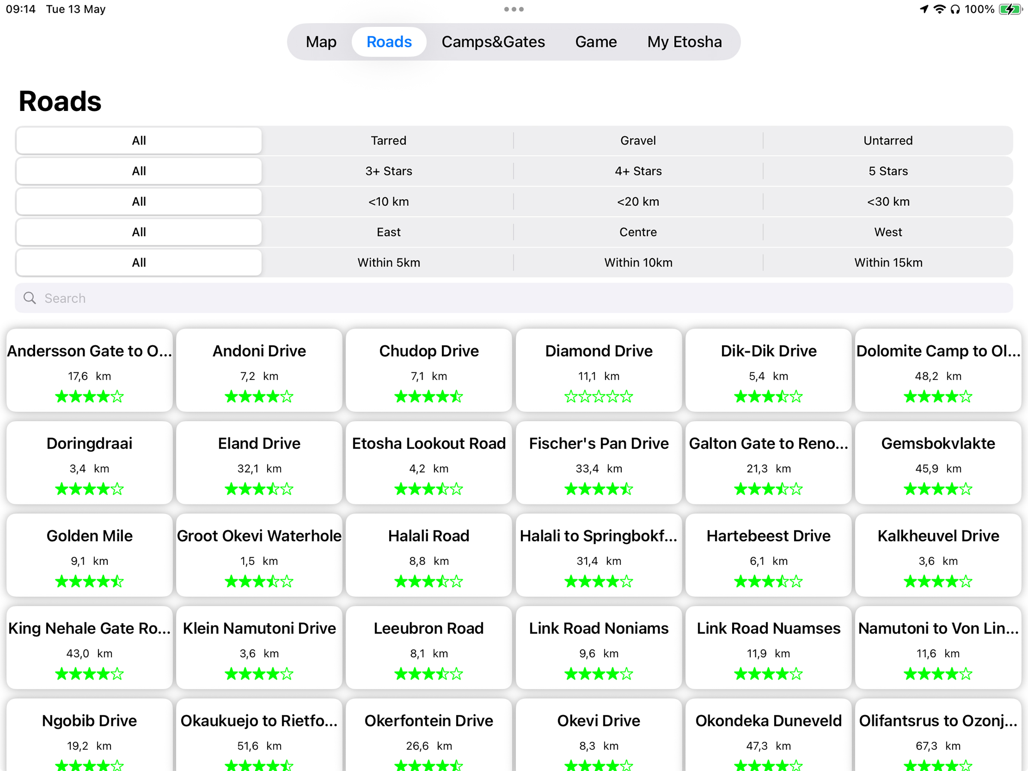Screen dimensions: 1028x771
Task: Click the magnifier icon in search field
Action: click(x=30, y=298)
